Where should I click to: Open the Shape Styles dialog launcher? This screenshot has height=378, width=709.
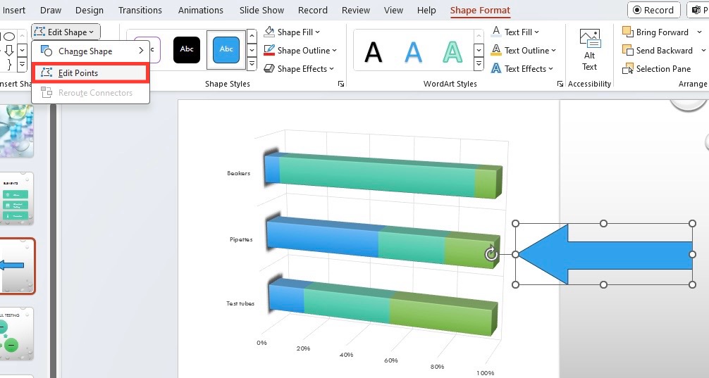pyautogui.click(x=341, y=84)
